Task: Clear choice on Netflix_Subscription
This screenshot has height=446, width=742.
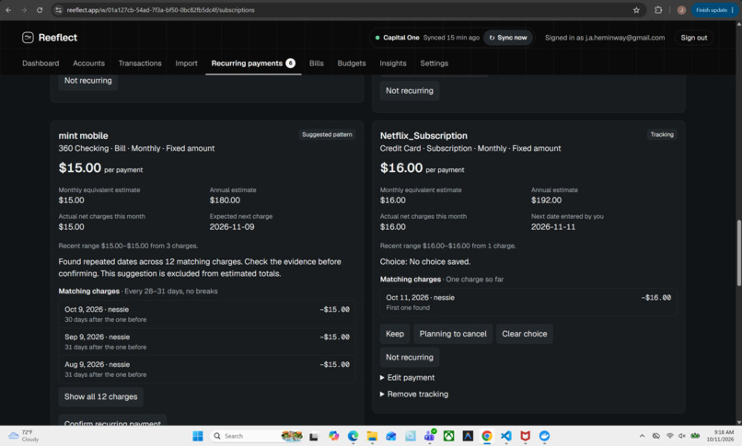Action: click(525, 334)
